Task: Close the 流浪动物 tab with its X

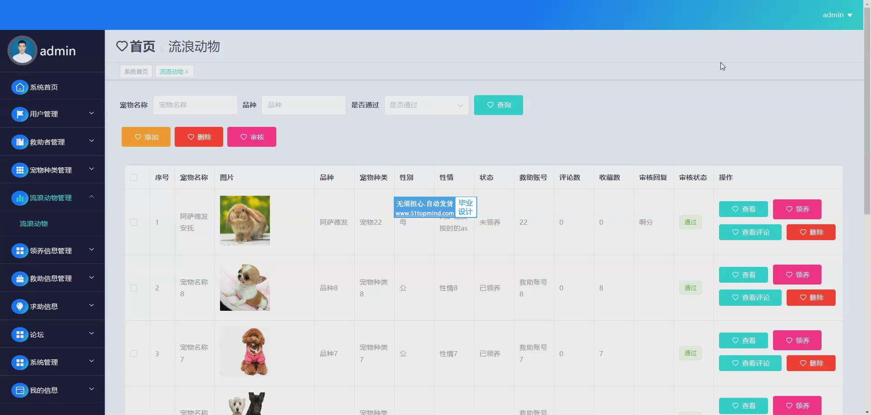Action: pyautogui.click(x=186, y=72)
